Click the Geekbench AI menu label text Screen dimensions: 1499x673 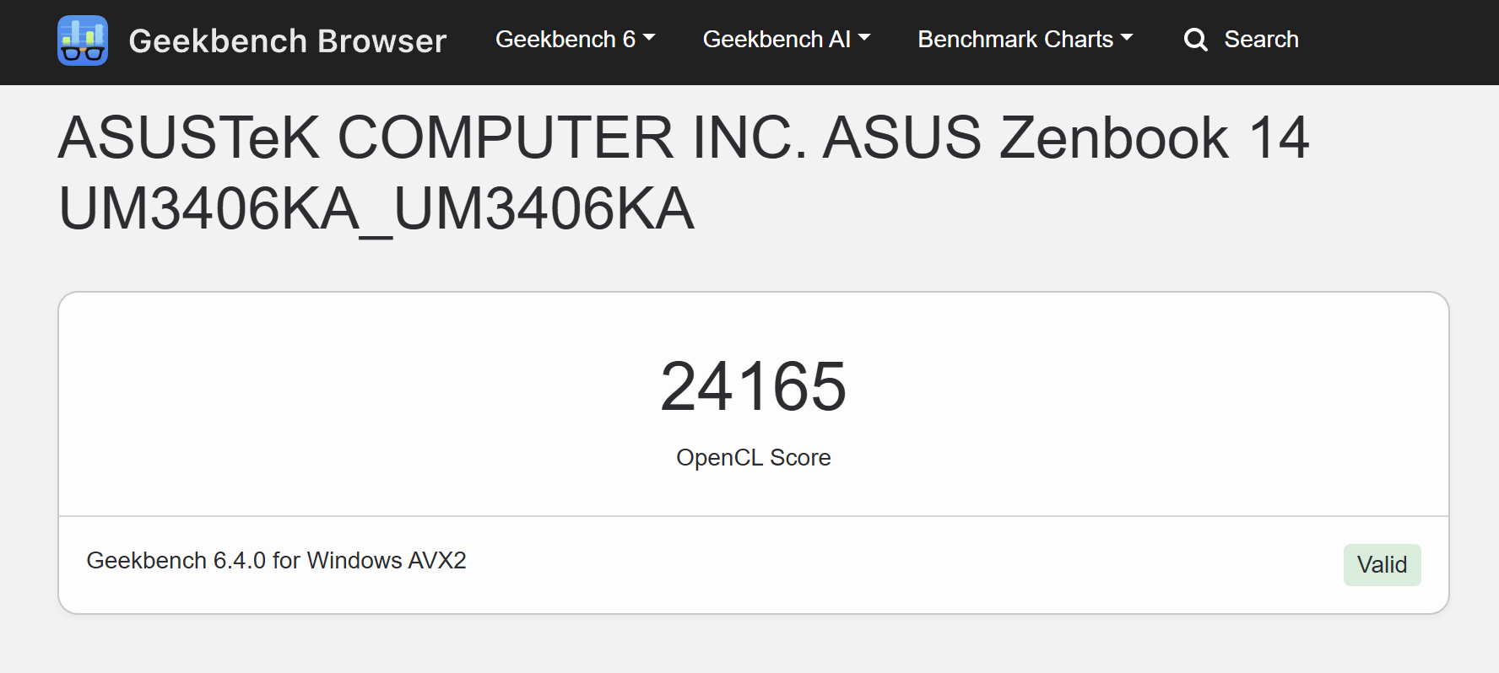777,39
